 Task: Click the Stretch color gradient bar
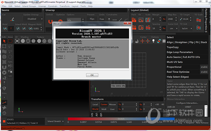pos(121,119)
